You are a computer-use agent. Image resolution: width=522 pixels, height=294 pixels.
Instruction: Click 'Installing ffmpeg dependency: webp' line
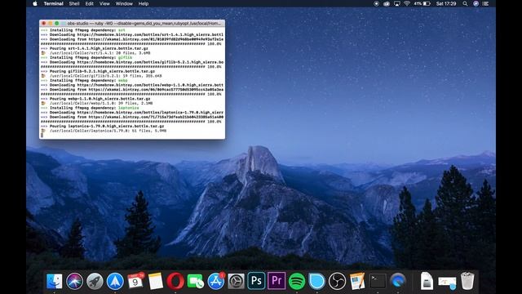point(84,80)
